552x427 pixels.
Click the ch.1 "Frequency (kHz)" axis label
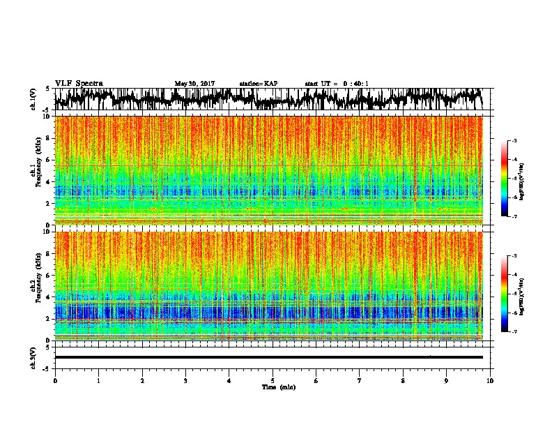click(x=38, y=163)
